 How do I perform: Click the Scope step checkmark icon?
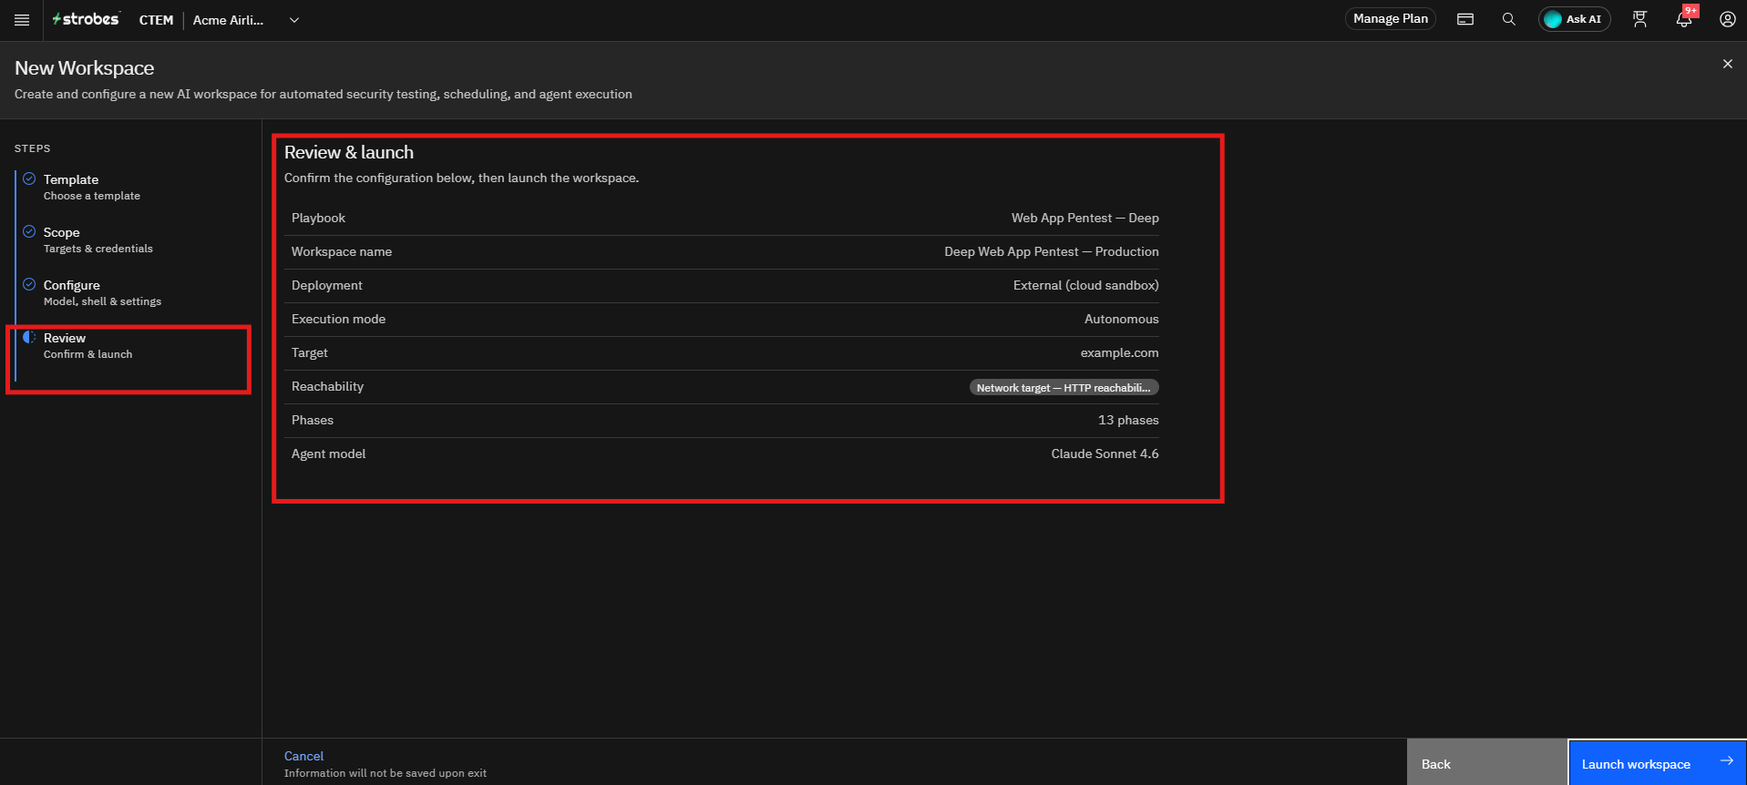pyautogui.click(x=29, y=231)
